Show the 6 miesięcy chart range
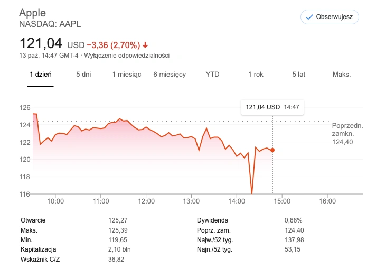Image resolution: width=376 pixels, height=268 pixels. (170, 75)
